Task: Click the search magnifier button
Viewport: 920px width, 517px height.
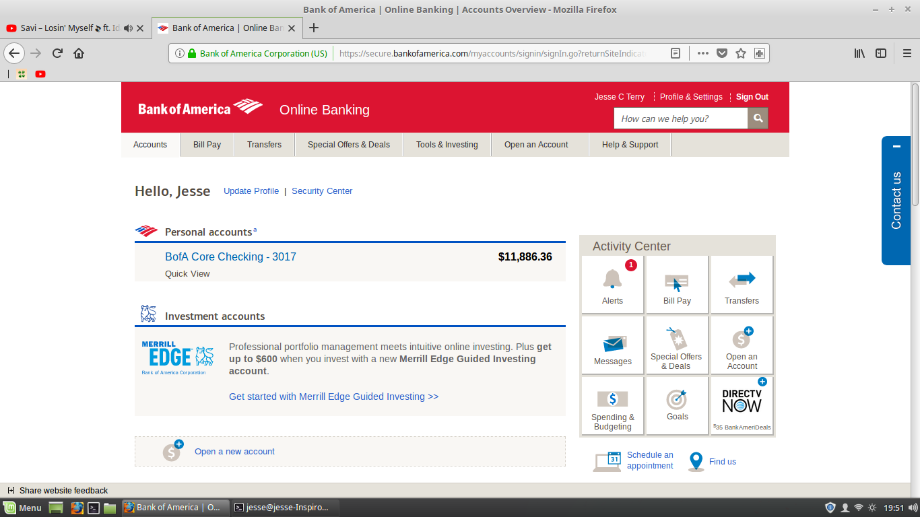Action: pyautogui.click(x=758, y=118)
